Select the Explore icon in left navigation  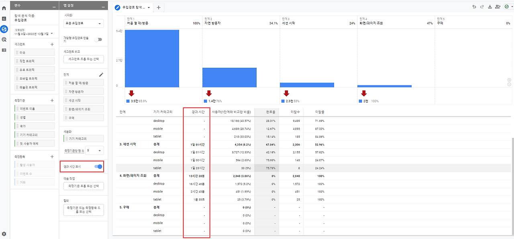pyautogui.click(x=4, y=29)
